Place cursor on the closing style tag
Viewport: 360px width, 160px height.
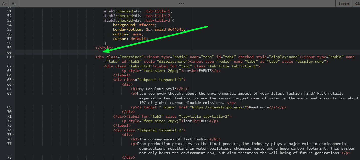coord(104,47)
